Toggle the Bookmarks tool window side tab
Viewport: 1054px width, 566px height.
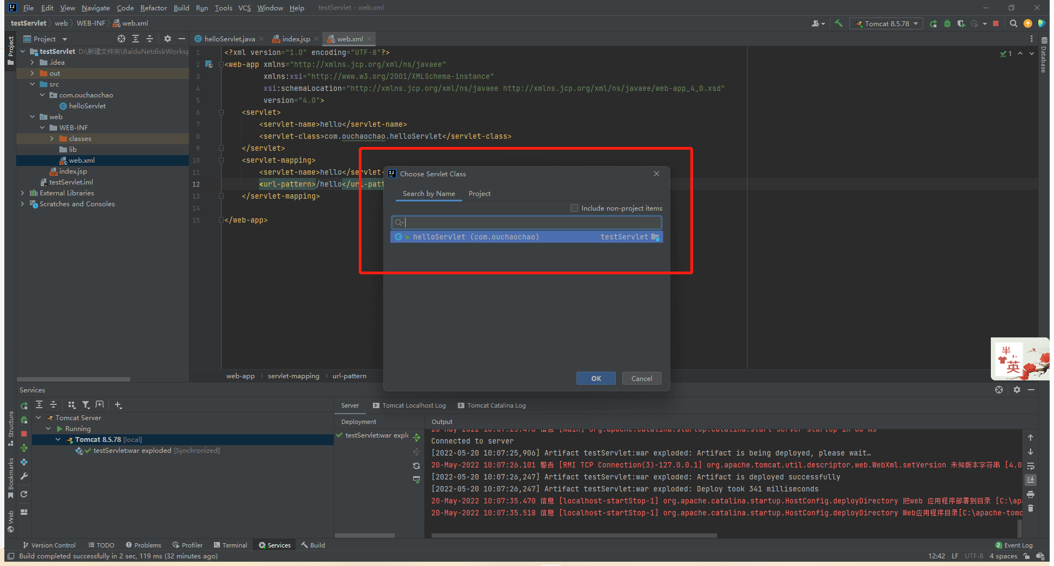pyautogui.click(x=10, y=478)
